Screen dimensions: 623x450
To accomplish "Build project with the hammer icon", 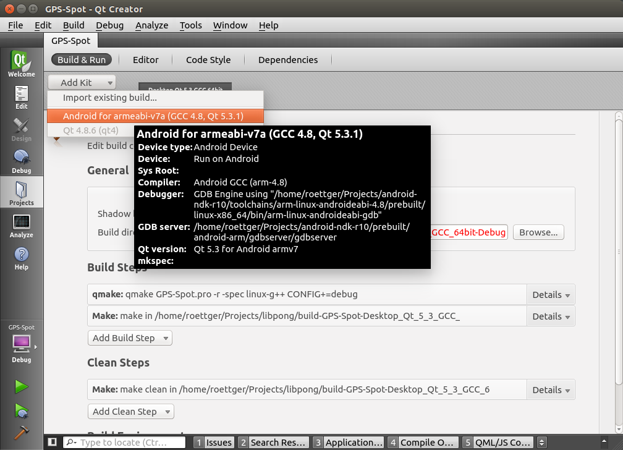I will click(x=22, y=433).
